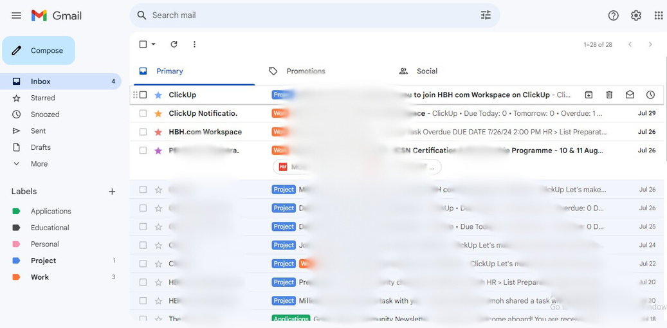
Task: Open the ClickUp Notificatio. email row
Action: pyautogui.click(x=396, y=114)
